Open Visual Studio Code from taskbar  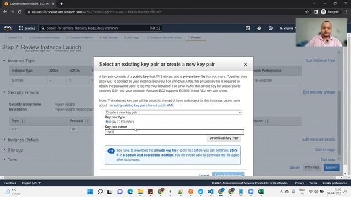pos(211,192)
